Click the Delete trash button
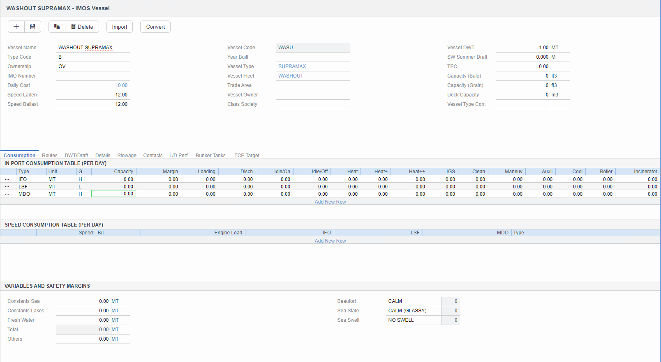 tap(82, 27)
